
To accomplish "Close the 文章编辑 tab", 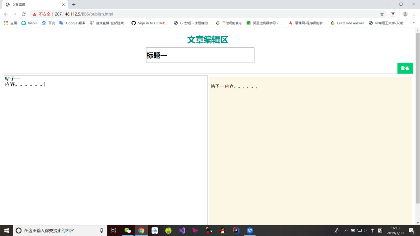I will coord(63,5).
